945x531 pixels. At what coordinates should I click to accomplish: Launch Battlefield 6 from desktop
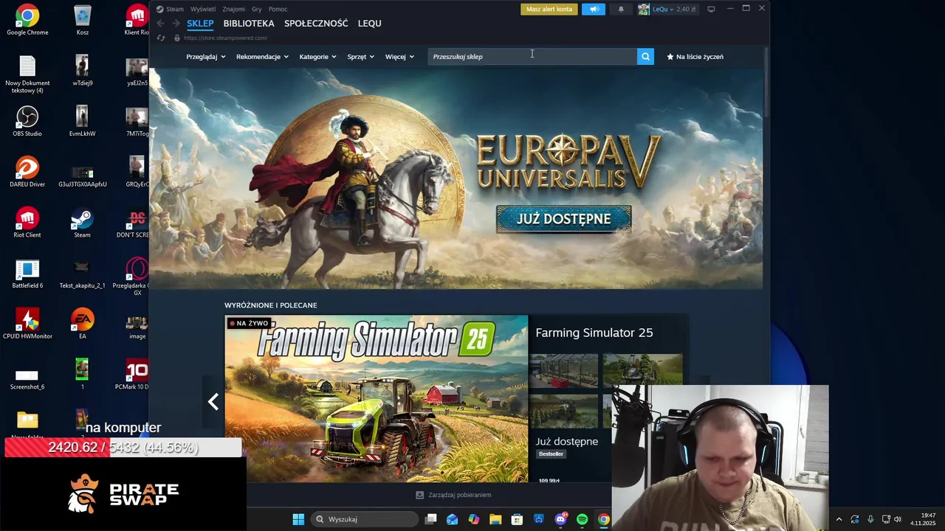tap(27, 273)
